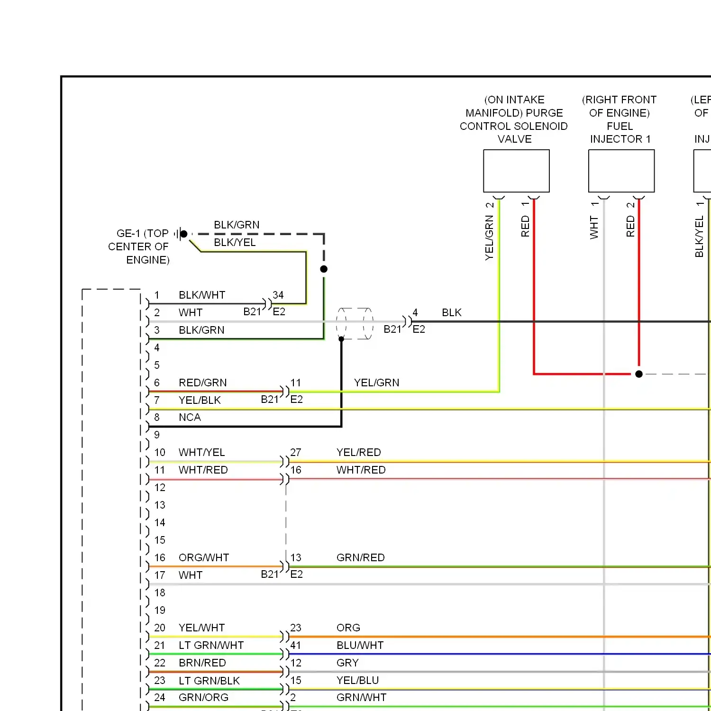711x711 pixels.
Task: Select the RED/GRN label on pin 6
Action: (203, 383)
